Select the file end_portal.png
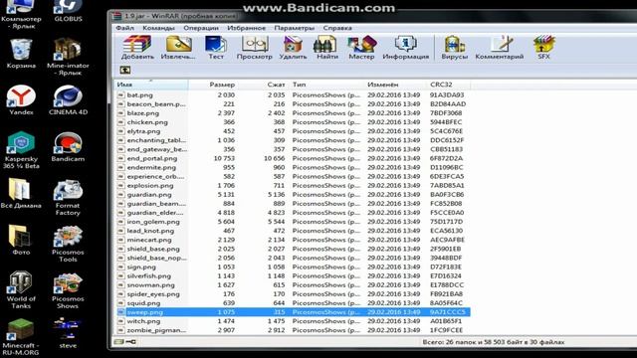Viewport: 637px width, 358px height. pos(152,158)
